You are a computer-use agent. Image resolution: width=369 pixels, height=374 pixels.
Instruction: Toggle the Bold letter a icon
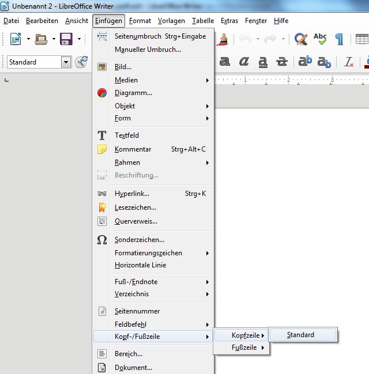225,62
